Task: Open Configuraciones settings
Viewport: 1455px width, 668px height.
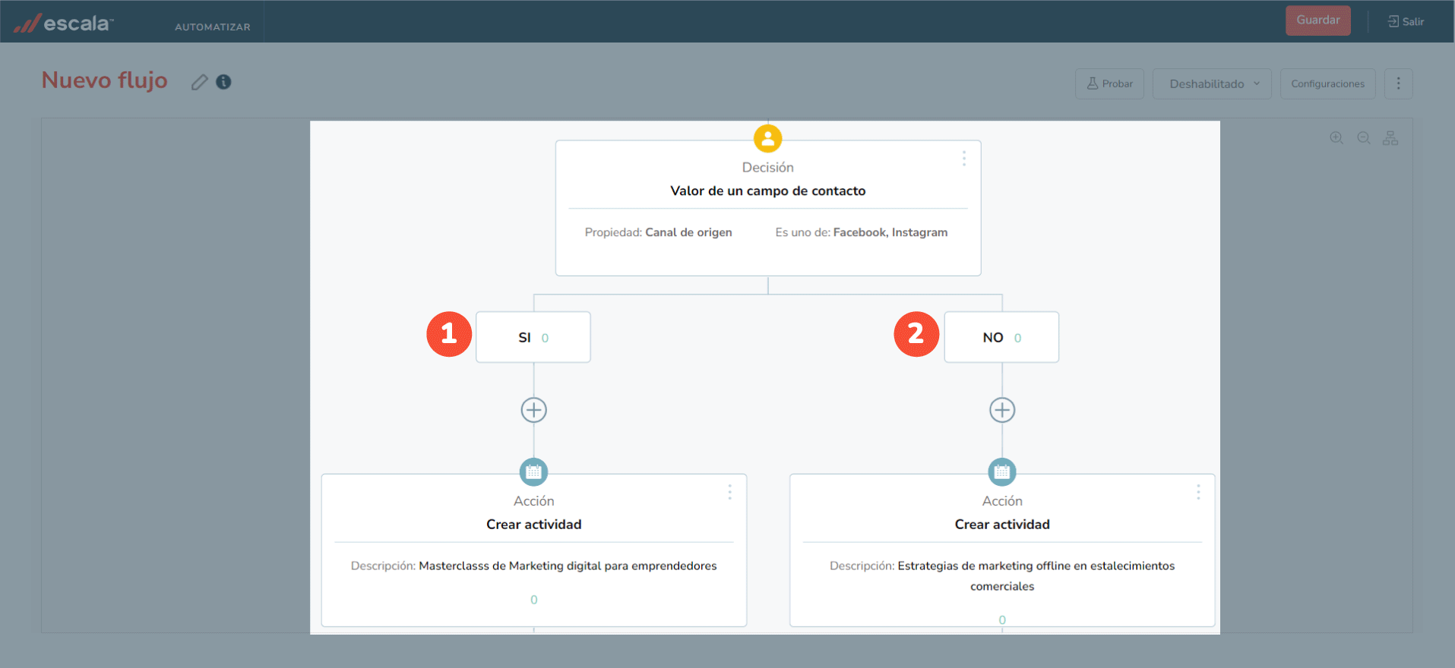Action: [x=1327, y=83]
